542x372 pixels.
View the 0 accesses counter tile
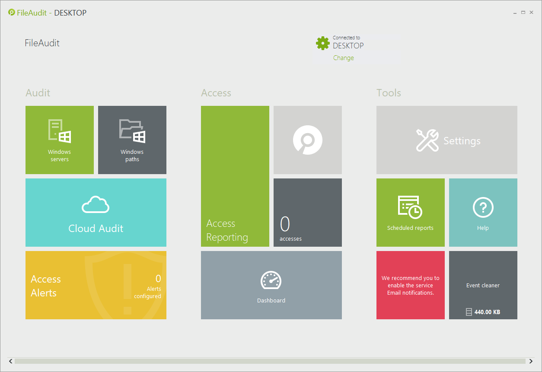click(x=307, y=212)
